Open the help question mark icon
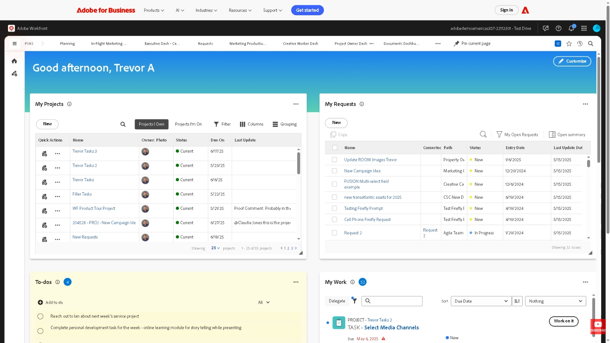 558,28
